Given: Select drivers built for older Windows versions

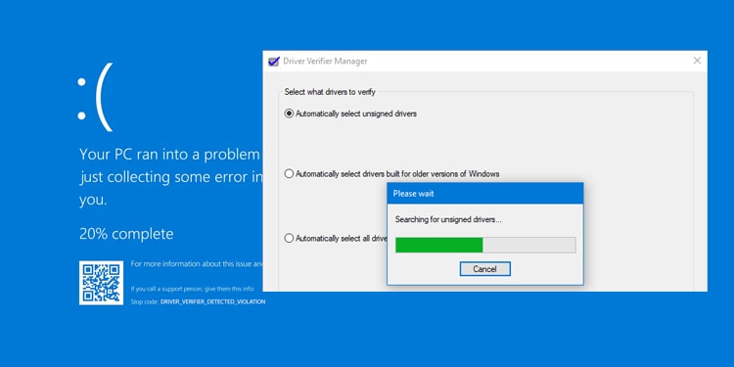Looking at the screenshot, I should (290, 174).
